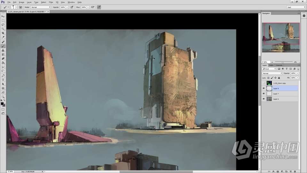
Task: Select the Horizontal Type tool
Action: point(3,80)
